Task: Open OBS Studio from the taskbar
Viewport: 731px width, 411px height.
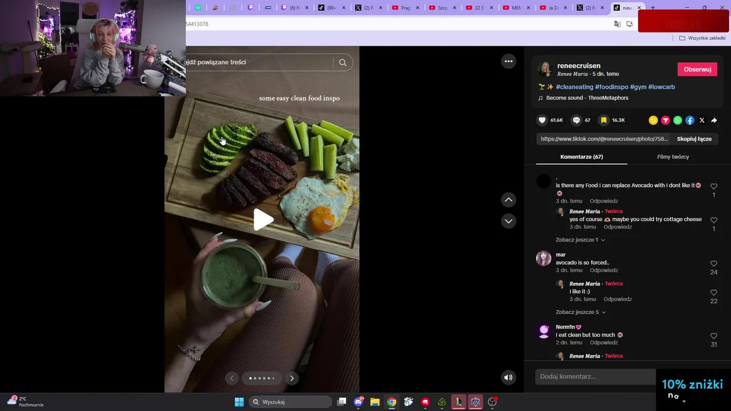Action: pos(492,402)
